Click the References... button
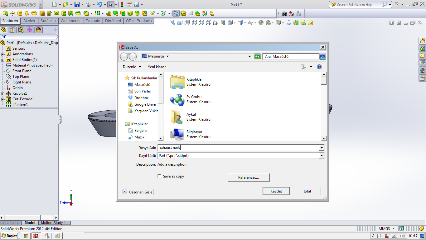Screen dimensions: 426x240 point(249,177)
